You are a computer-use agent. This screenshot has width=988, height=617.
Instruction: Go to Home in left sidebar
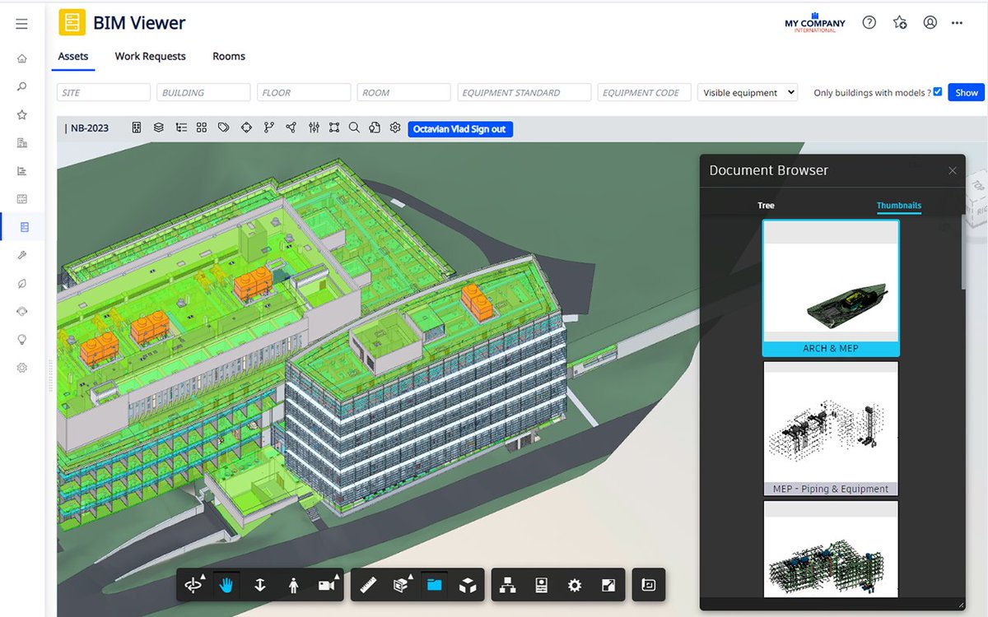coord(22,59)
